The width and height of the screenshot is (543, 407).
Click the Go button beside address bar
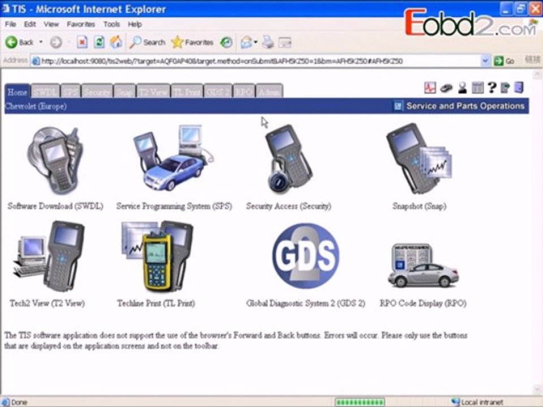(504, 61)
